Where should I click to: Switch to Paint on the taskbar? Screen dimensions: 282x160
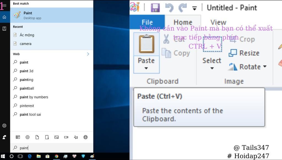(x=92, y=156)
